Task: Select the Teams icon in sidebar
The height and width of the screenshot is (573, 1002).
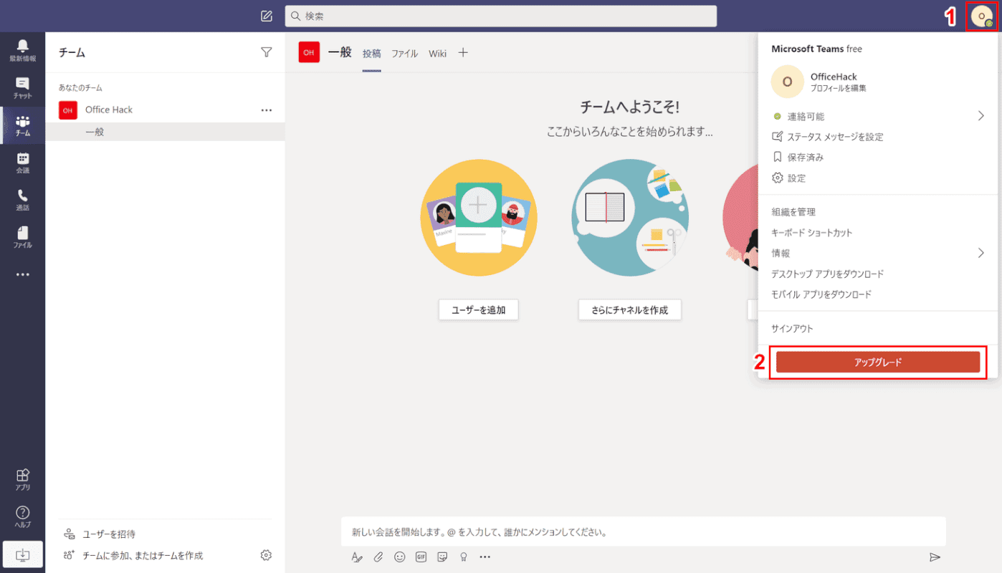Action: coord(22,125)
